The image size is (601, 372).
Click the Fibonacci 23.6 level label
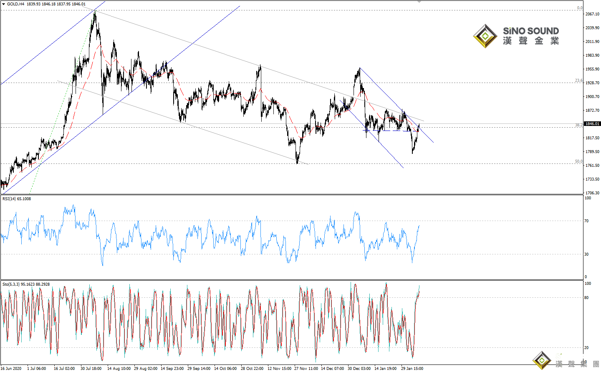click(578, 80)
